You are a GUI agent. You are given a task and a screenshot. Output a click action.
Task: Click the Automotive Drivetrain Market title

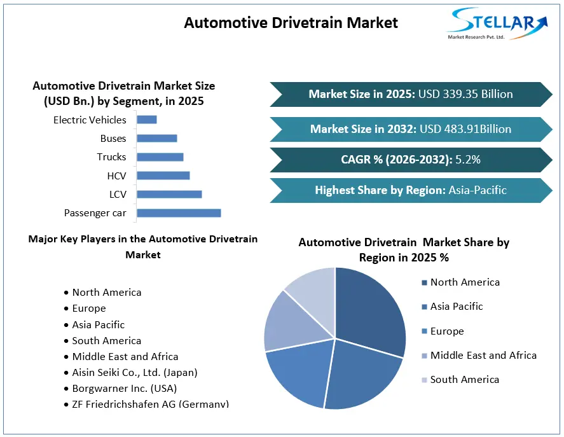[x=291, y=23]
